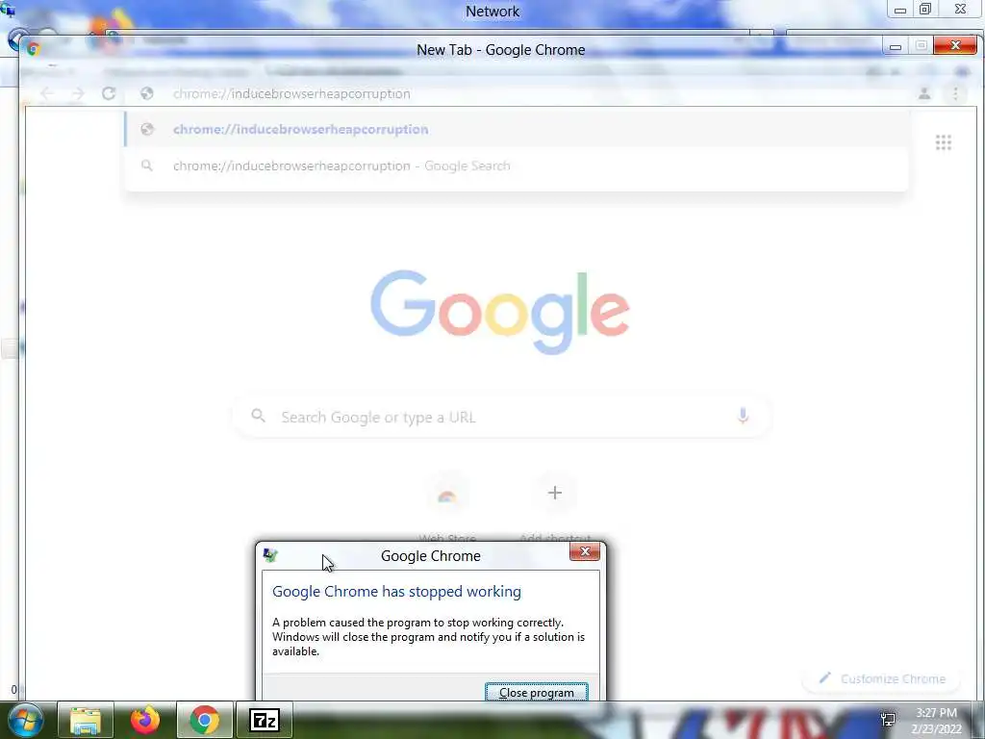Open 7-Zip from the taskbar
985x739 pixels.
click(264, 720)
